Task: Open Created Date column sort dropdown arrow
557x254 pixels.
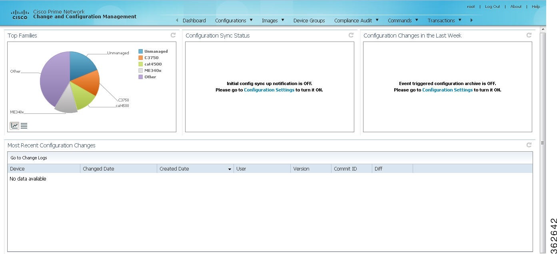Action: click(230, 169)
